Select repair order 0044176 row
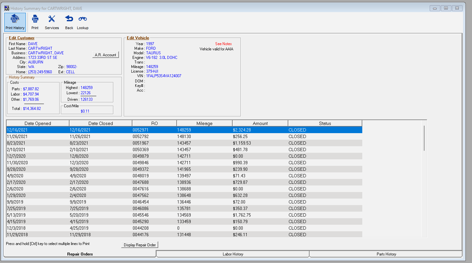 [x=184, y=235]
